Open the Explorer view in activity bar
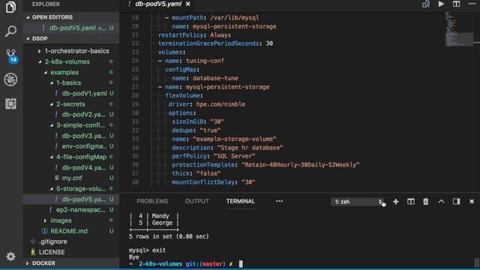Viewport: 480px width, 270px height. (10, 7)
